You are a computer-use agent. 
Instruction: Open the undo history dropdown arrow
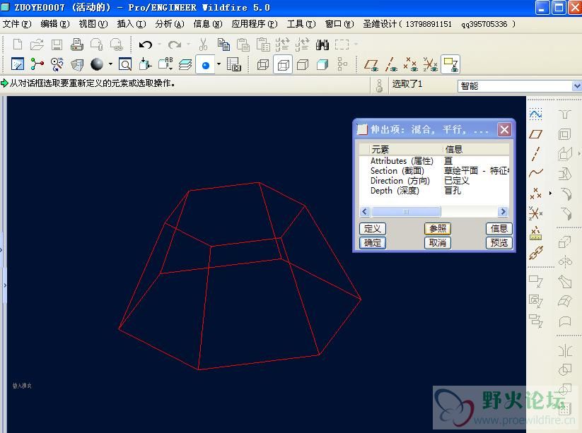[160, 45]
